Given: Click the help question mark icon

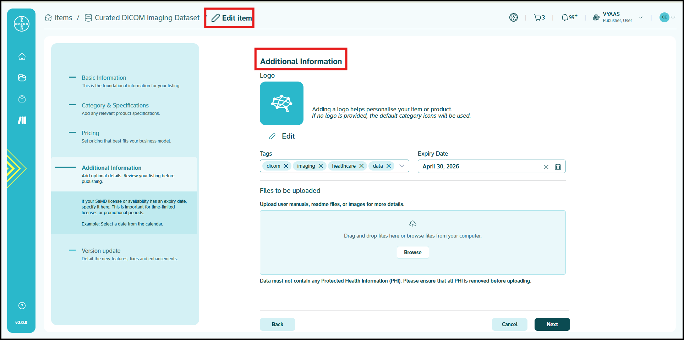Looking at the screenshot, I should [x=22, y=305].
